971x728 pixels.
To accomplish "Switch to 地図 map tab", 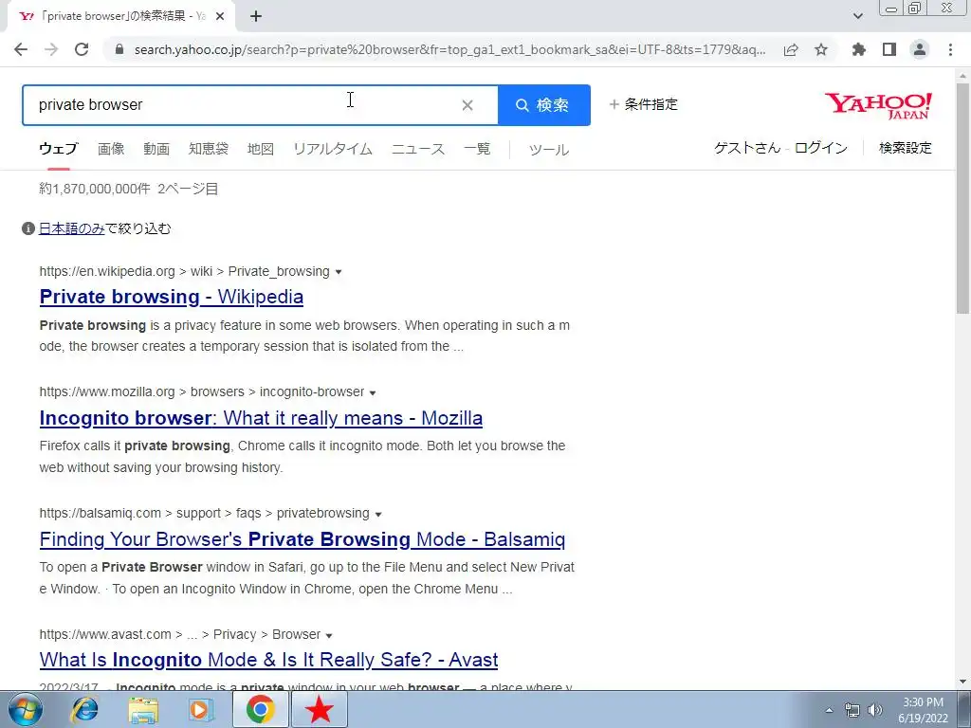I will (261, 149).
